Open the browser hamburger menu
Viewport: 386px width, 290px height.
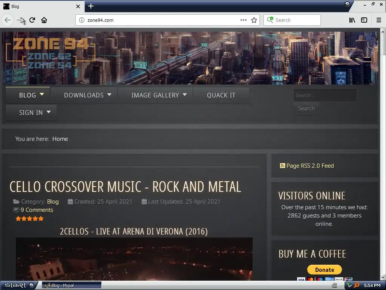point(379,20)
